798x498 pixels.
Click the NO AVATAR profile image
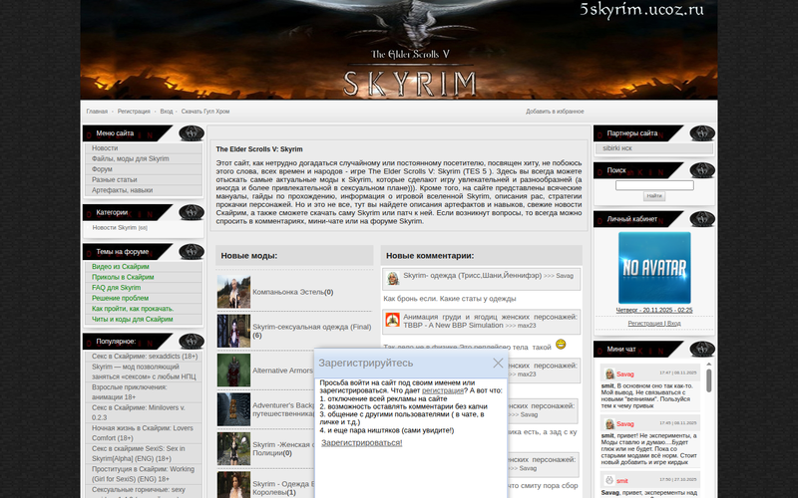coord(653,268)
